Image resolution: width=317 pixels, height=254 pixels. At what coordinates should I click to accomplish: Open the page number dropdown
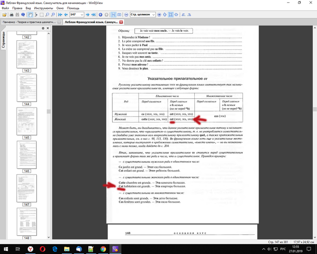82,15
